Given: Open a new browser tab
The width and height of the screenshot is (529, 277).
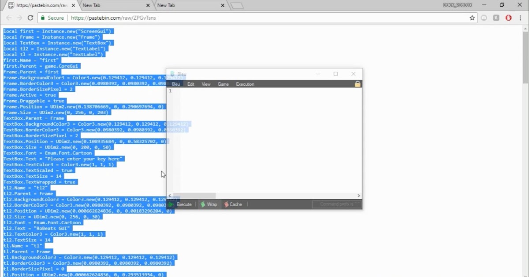Looking at the screenshot, I should [237, 6].
